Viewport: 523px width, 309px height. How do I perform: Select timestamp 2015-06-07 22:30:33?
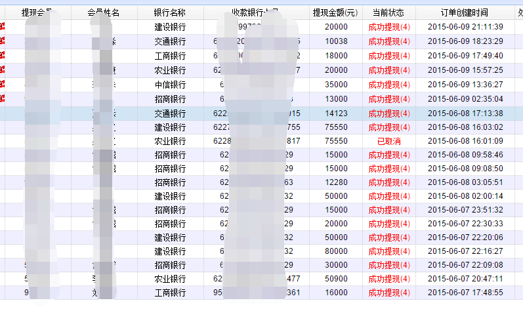click(x=465, y=224)
